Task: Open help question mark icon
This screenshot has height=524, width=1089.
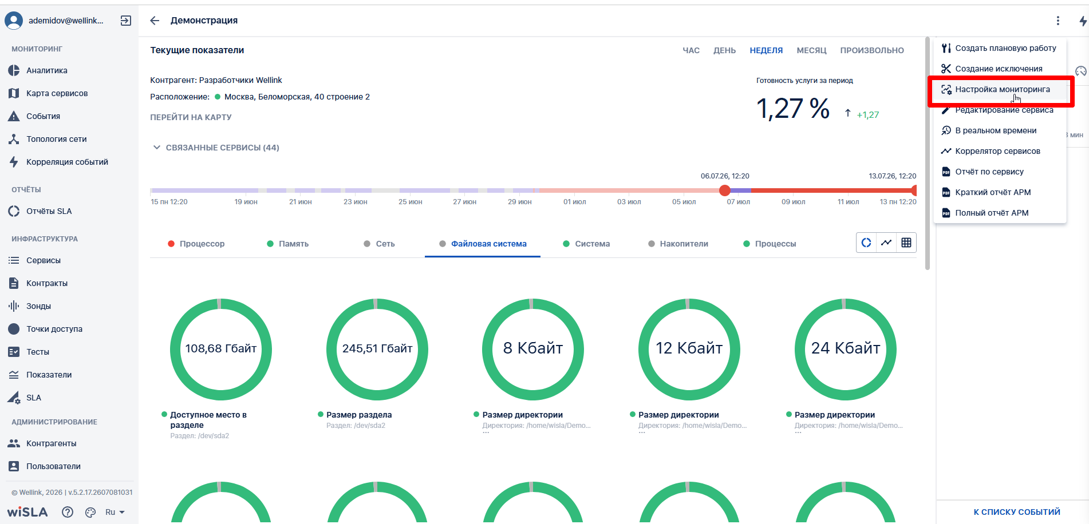Action: [68, 512]
